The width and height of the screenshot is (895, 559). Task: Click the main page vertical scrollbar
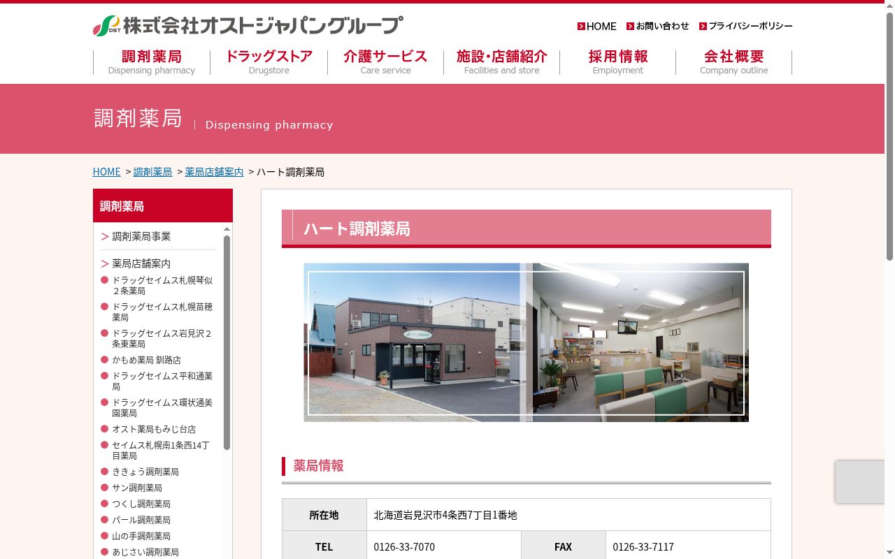tap(889, 136)
